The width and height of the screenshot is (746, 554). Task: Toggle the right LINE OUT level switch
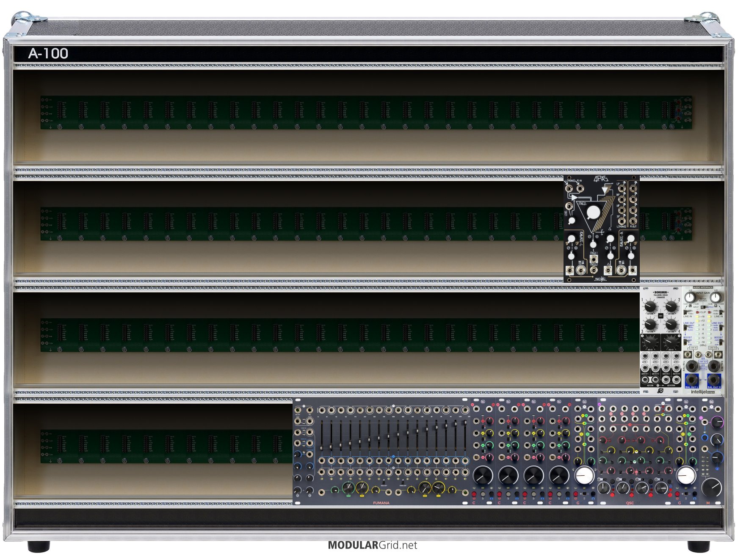click(720, 327)
